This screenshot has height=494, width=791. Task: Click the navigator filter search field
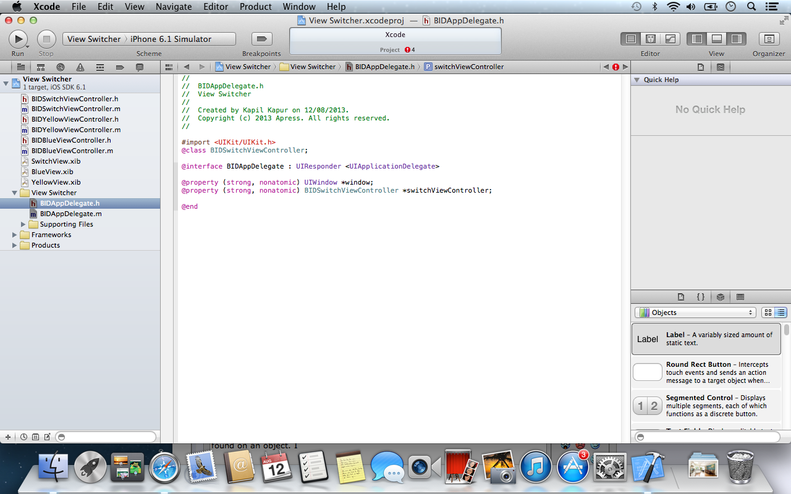(x=106, y=437)
